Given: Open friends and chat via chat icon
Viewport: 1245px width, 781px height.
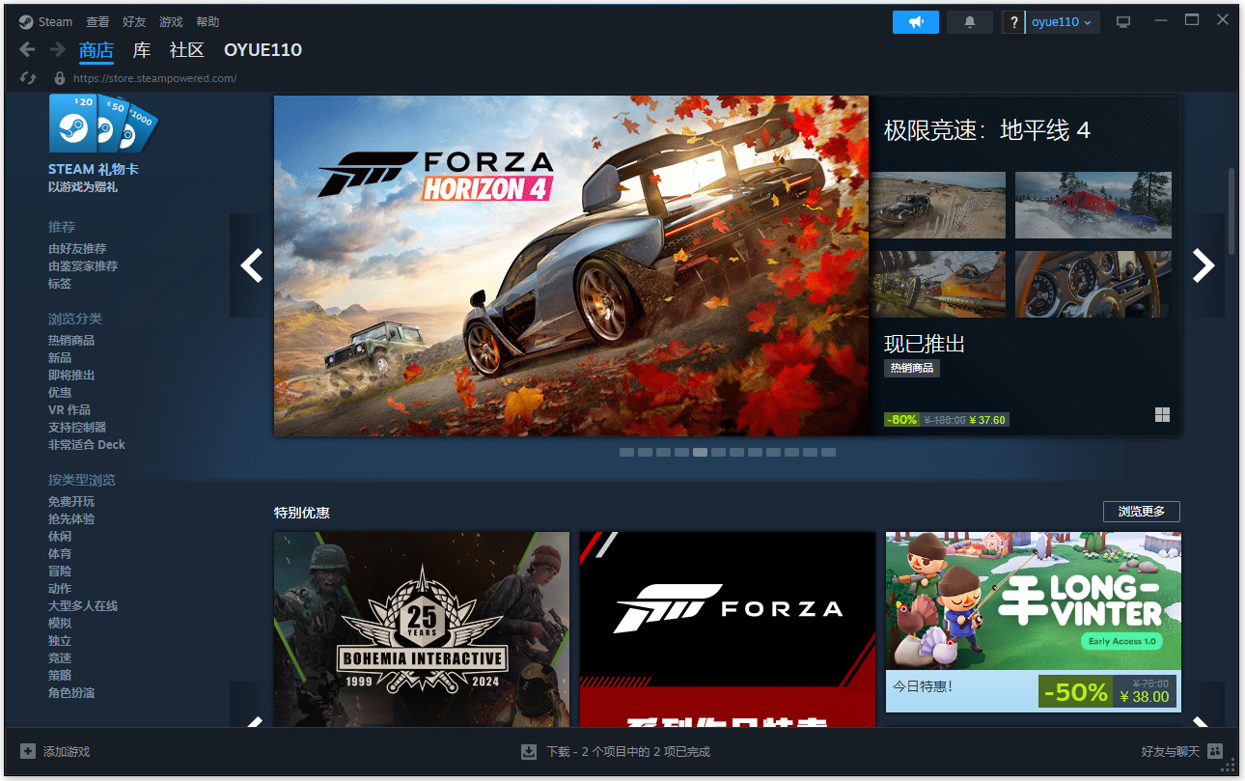Looking at the screenshot, I should (x=1215, y=750).
